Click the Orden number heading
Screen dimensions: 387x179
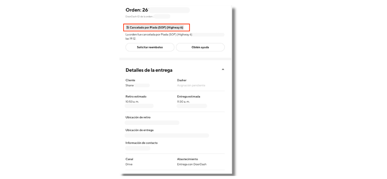137,10
